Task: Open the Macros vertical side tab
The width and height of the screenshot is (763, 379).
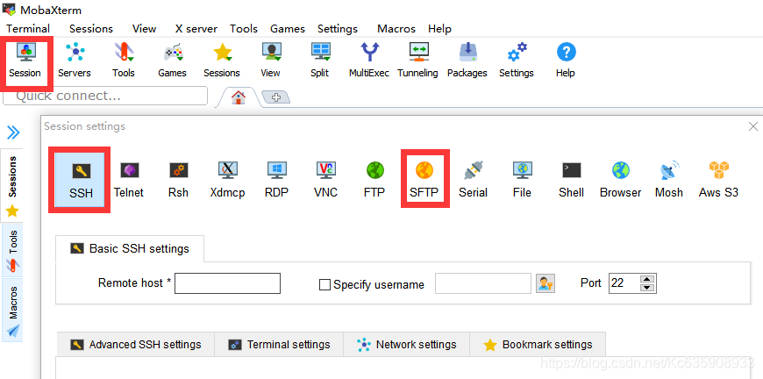Action: click(12, 310)
